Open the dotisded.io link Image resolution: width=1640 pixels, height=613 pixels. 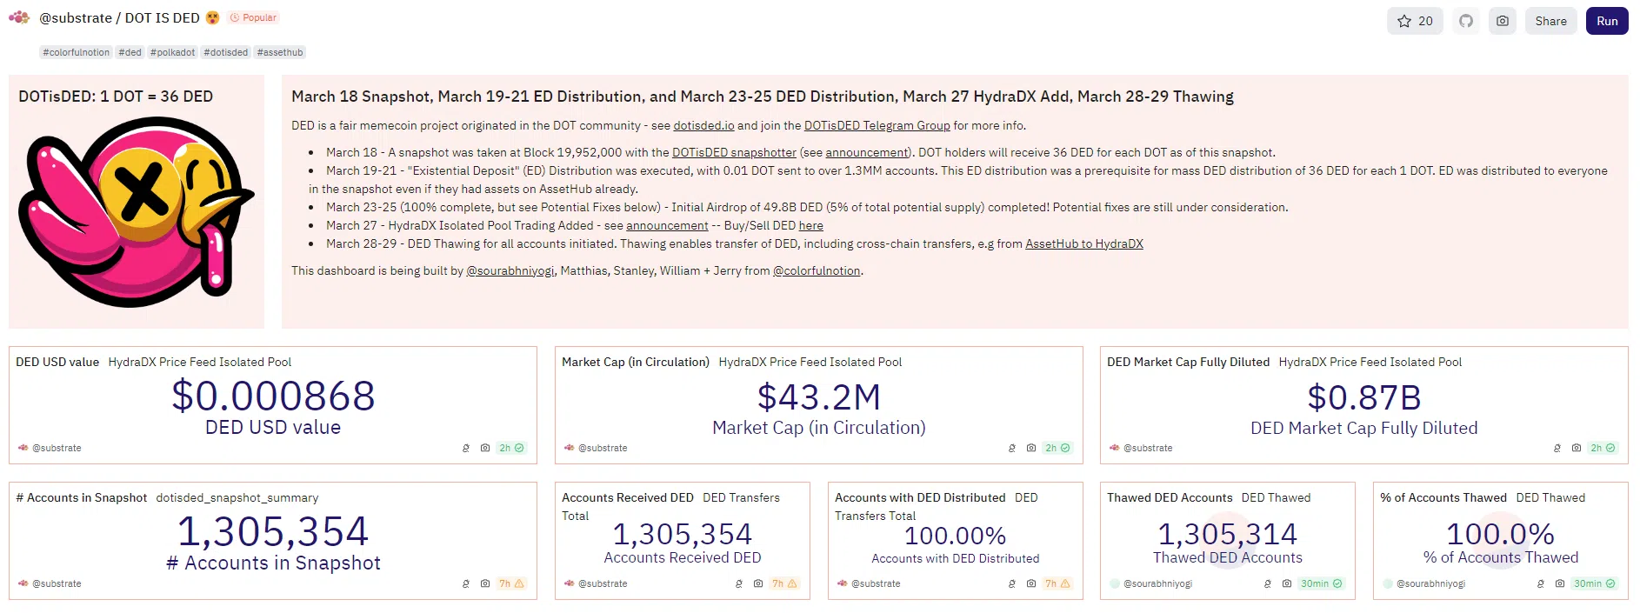(x=703, y=126)
